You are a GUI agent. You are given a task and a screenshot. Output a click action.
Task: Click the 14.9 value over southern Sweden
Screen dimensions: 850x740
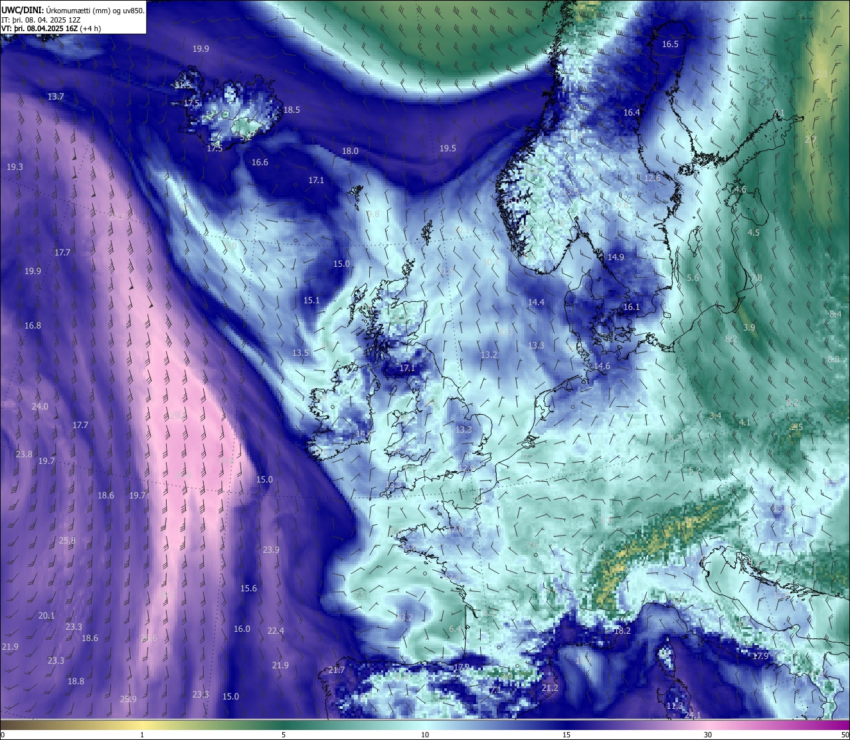coord(616,257)
